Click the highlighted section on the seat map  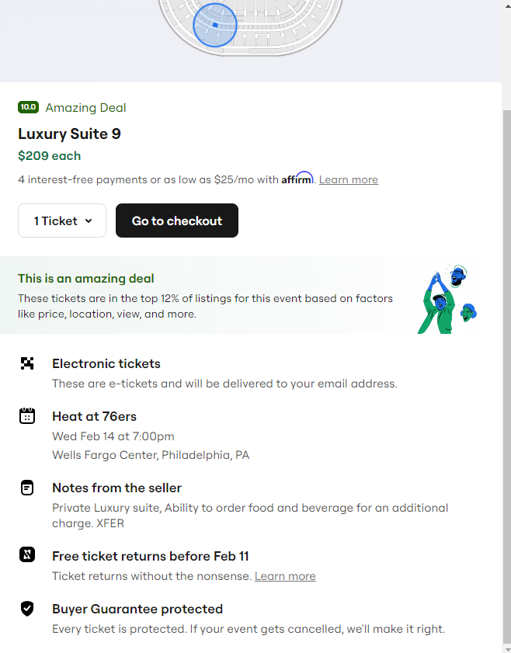click(215, 25)
